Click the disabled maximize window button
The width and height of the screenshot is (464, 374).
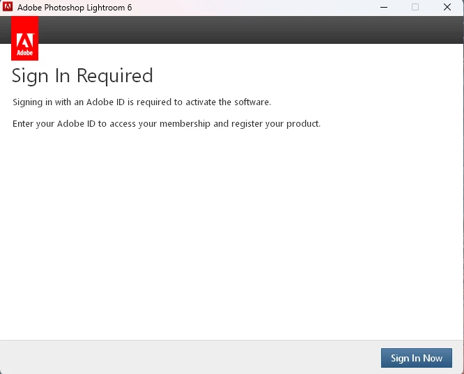click(415, 7)
